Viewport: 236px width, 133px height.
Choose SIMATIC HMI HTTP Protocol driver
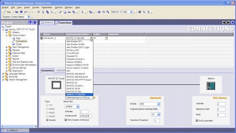79,80
